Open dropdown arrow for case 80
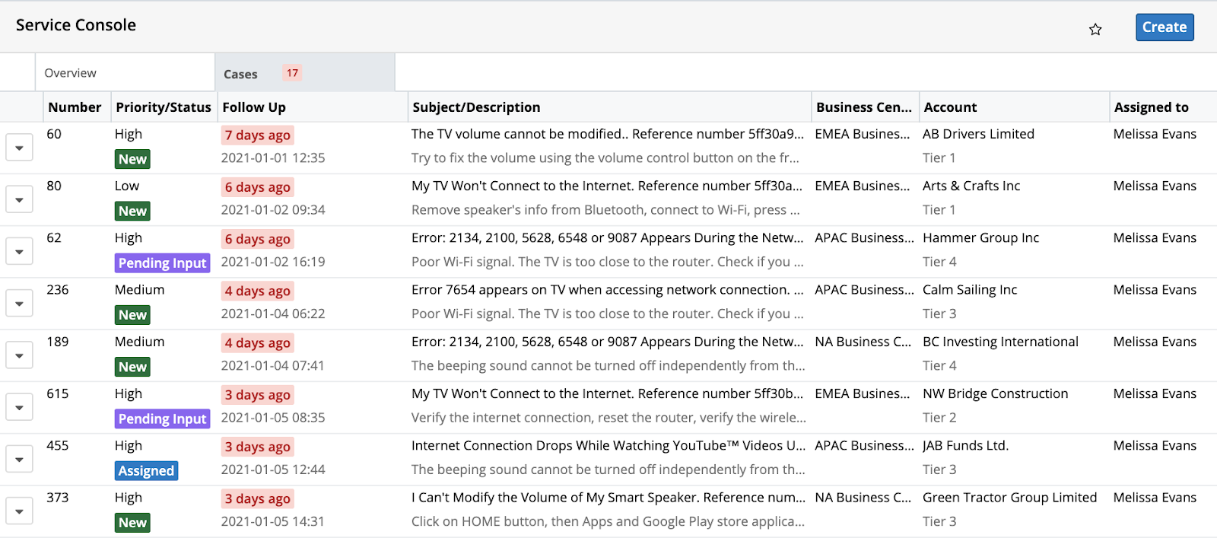1217x538 pixels. (x=19, y=199)
